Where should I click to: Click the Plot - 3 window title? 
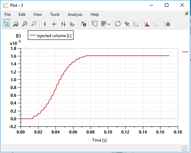click(17, 5)
